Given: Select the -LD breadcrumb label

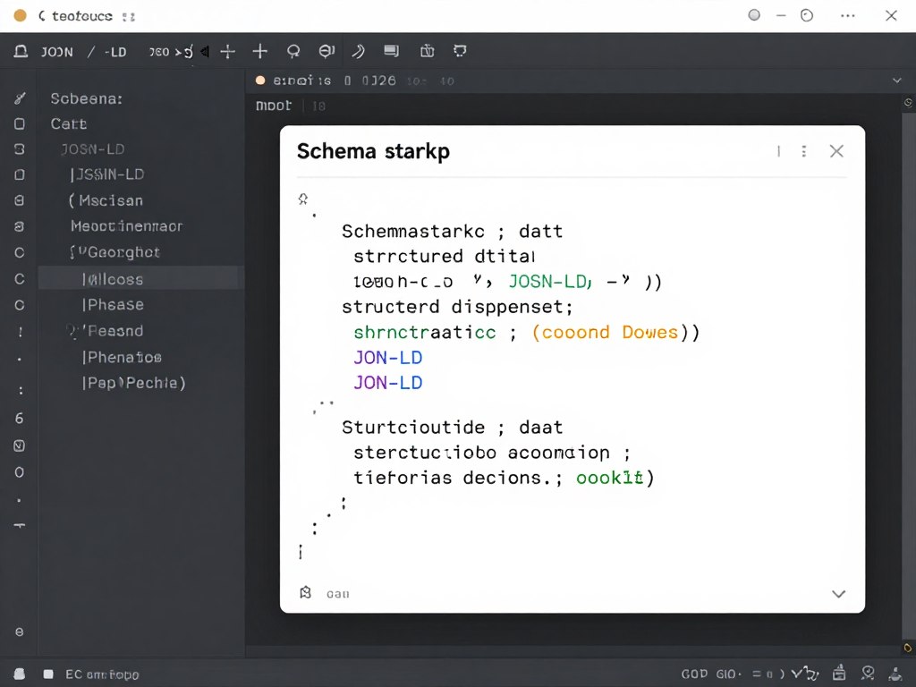Looking at the screenshot, I should (115, 52).
